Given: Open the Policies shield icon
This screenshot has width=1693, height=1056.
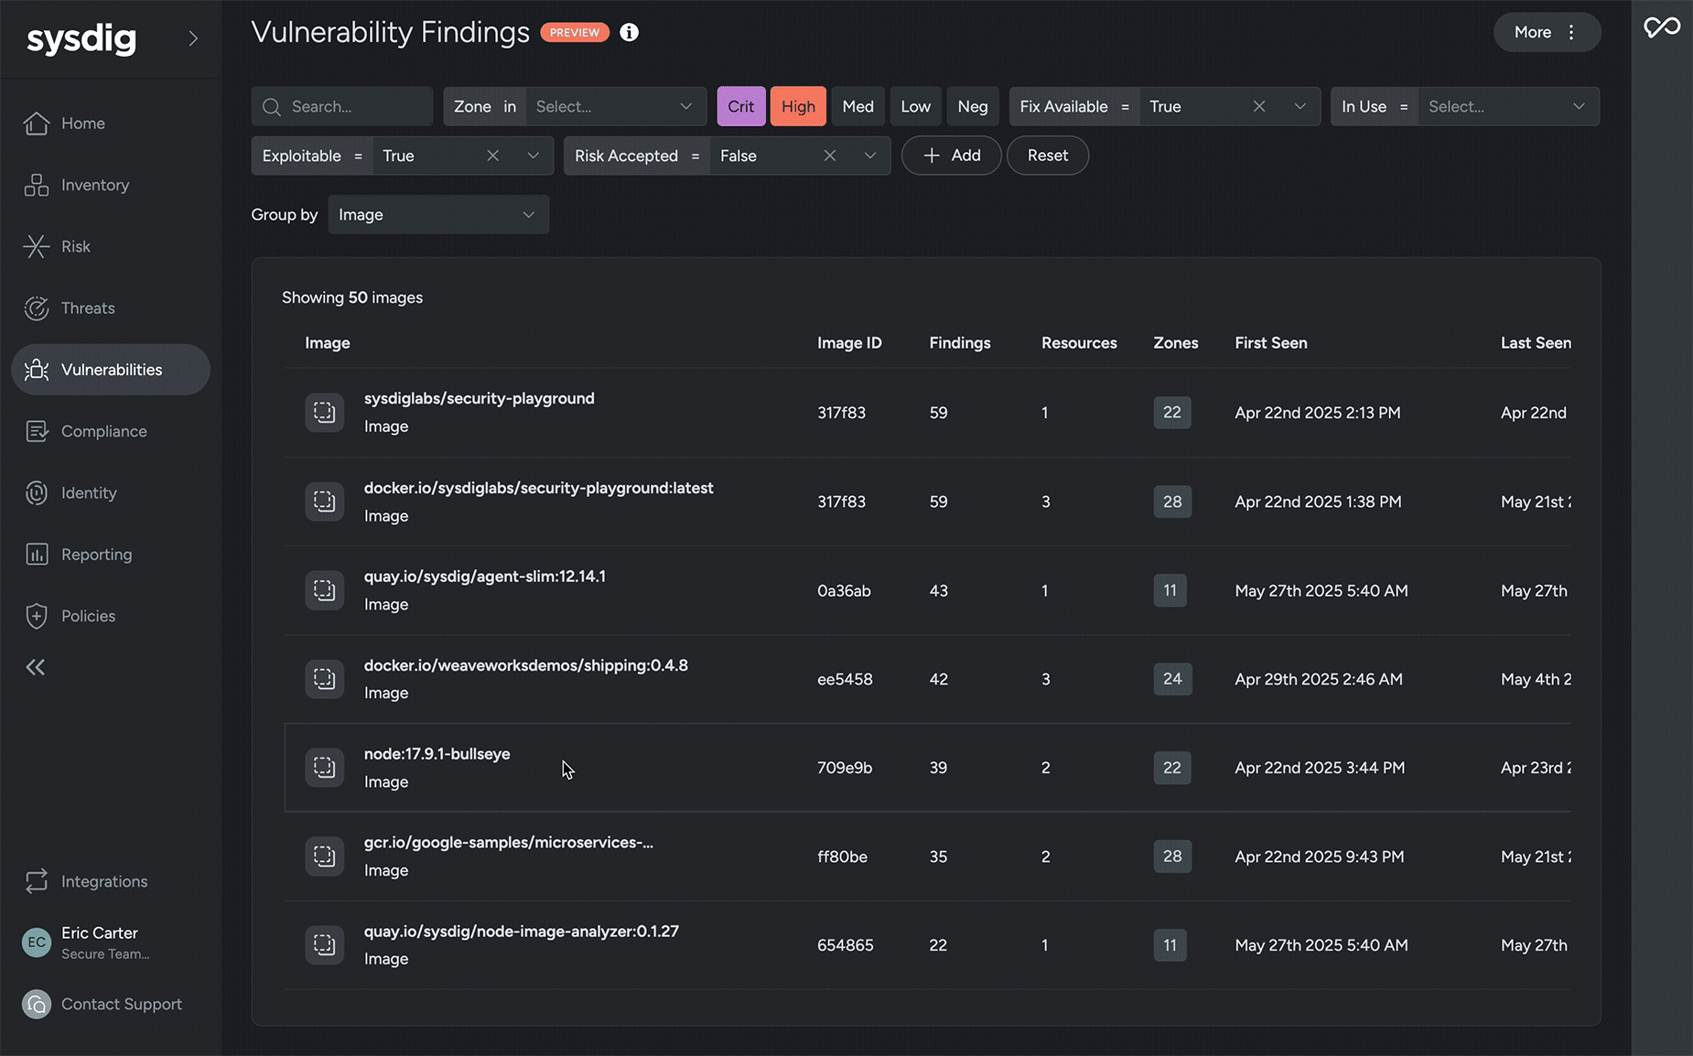Looking at the screenshot, I should coord(37,616).
